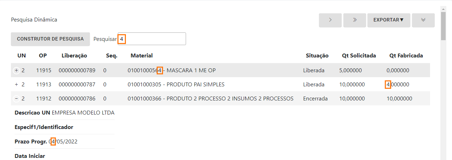This screenshot has width=452, height=160.
Task: Sort by Situação column header
Action: 317,56
